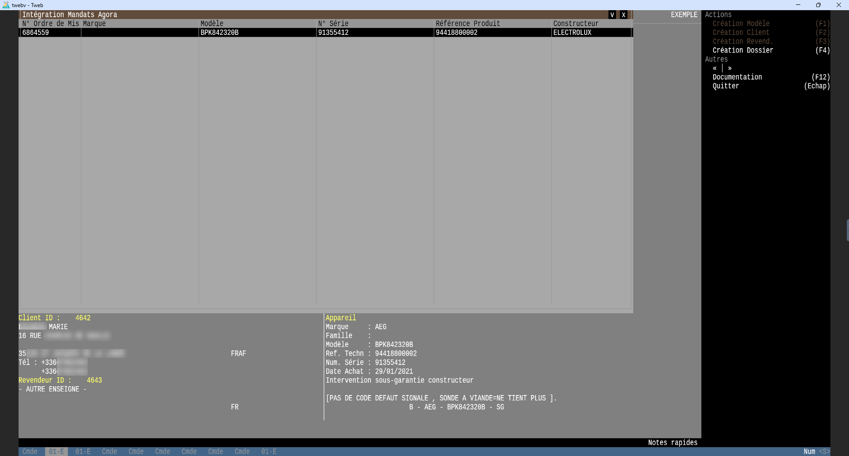This screenshot has width=849, height=456.
Task: Click the Constructeur column header
Action: click(x=576, y=23)
